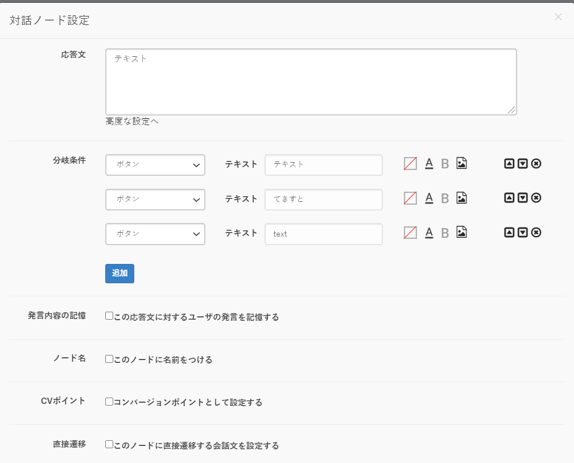Move text condition row up
Image resolution: width=574 pixels, height=463 pixels.
click(x=509, y=233)
